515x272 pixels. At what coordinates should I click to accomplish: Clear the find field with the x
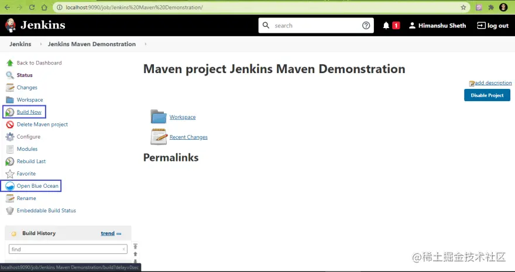pyautogui.click(x=123, y=249)
